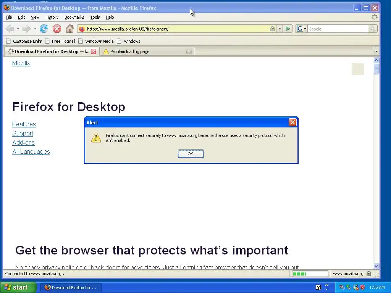Click the throbber activity icon in the menu bar
The width and height of the screenshot is (391, 293).
(375, 17)
